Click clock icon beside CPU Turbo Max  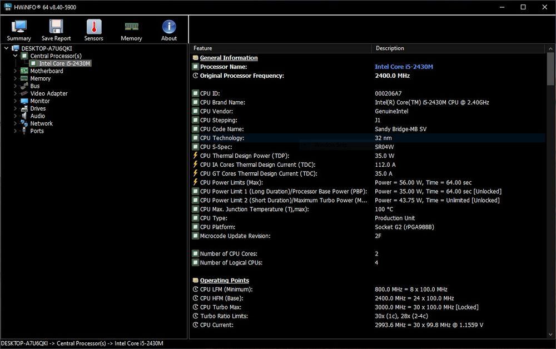[195, 307]
